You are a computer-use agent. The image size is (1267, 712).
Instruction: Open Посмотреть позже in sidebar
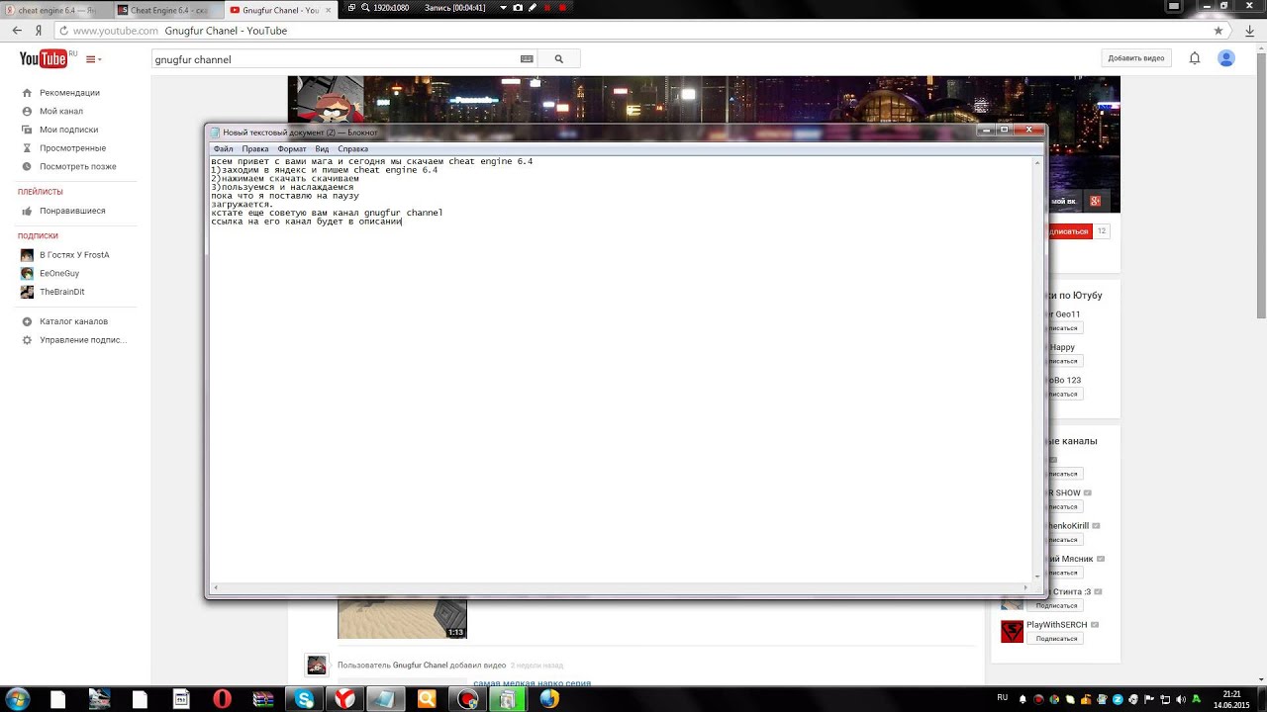tap(78, 166)
